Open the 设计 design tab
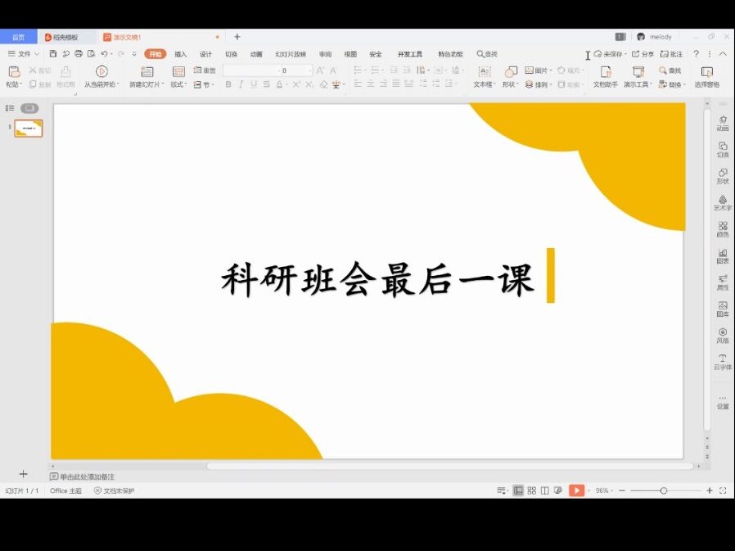Screen dimensions: 735x551 coord(206,54)
